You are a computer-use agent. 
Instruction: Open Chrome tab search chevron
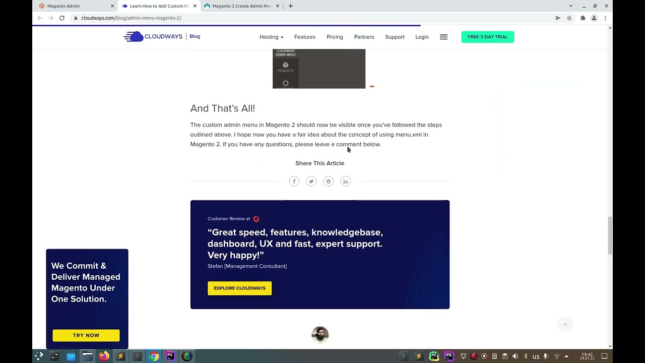coord(570,6)
